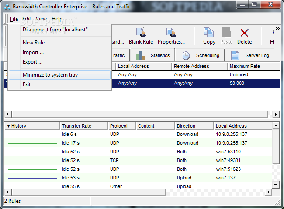Open the Scheduling tab
This screenshot has width=284, height=209.
200,55
